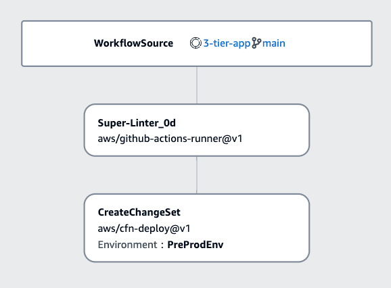Viewport: 391px width, 288px height.
Task: Click aws/github-actions-runner@v1 identifier text
Action: click(170, 139)
